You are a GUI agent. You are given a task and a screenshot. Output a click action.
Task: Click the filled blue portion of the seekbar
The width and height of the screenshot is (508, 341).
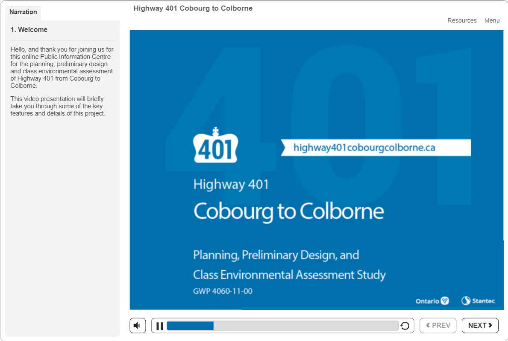coord(190,326)
